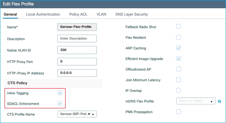The image size is (226, 123).
Task: Click the HTTP-Proxy IP Address label
Action: (x=25, y=73)
